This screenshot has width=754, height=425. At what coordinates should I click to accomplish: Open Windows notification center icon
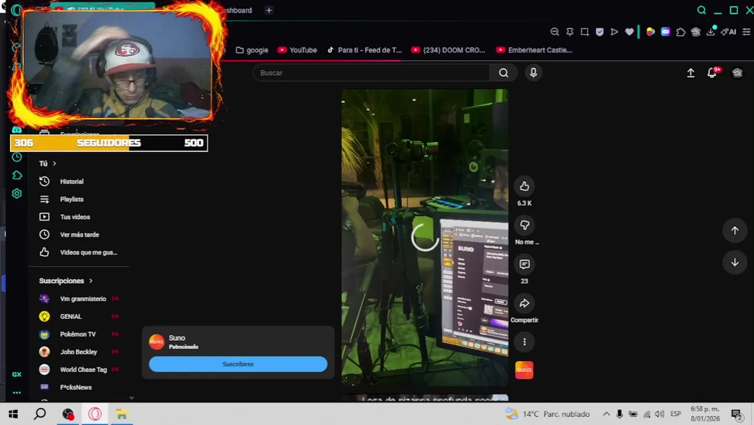736,414
